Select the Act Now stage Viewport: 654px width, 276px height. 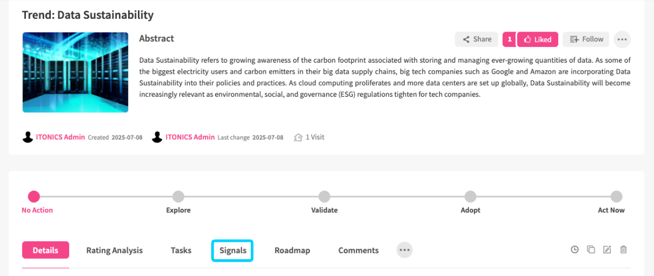[616, 197]
